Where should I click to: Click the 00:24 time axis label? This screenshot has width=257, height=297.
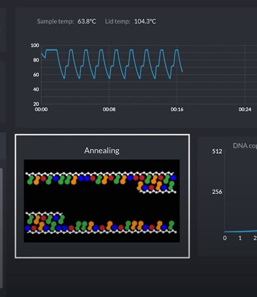(245, 110)
